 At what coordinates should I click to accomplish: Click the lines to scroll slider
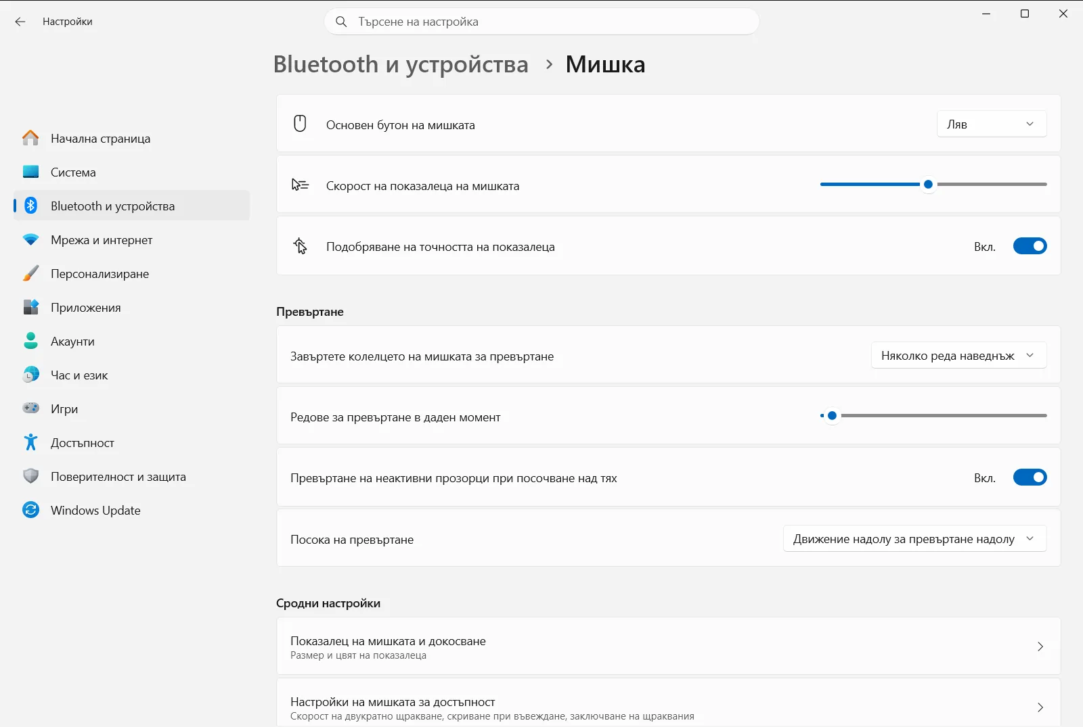pyautogui.click(x=933, y=415)
